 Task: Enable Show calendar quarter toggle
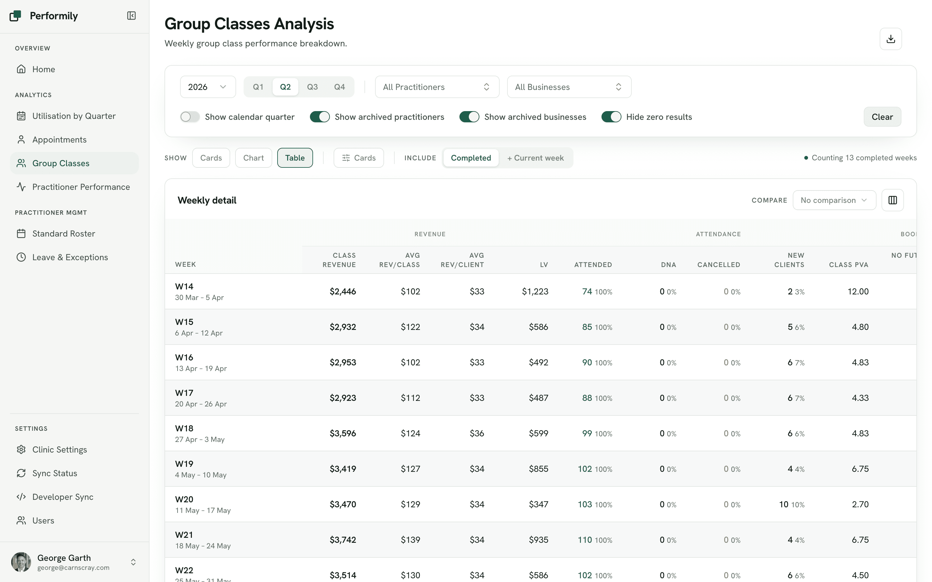(x=190, y=117)
